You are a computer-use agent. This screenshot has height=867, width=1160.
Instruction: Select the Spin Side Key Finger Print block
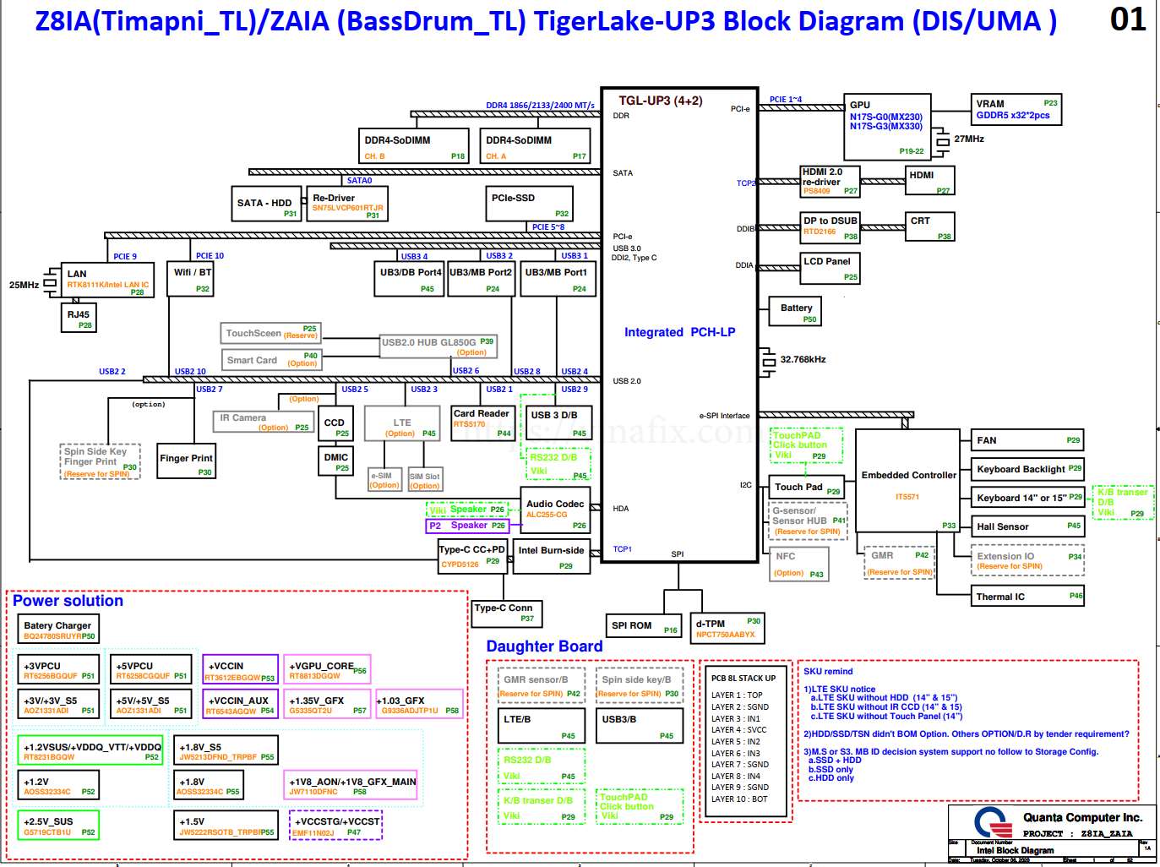[100, 461]
